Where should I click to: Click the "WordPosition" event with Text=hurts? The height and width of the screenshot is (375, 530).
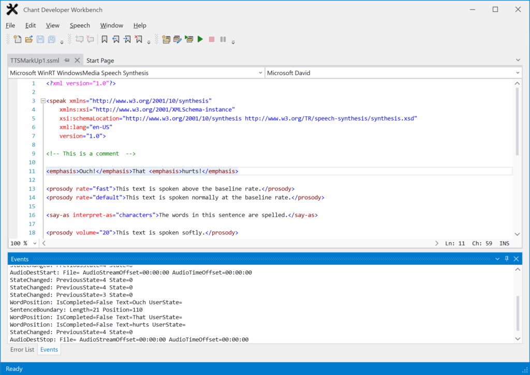tap(98, 325)
